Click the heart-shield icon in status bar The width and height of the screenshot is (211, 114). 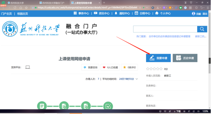pos(165,111)
